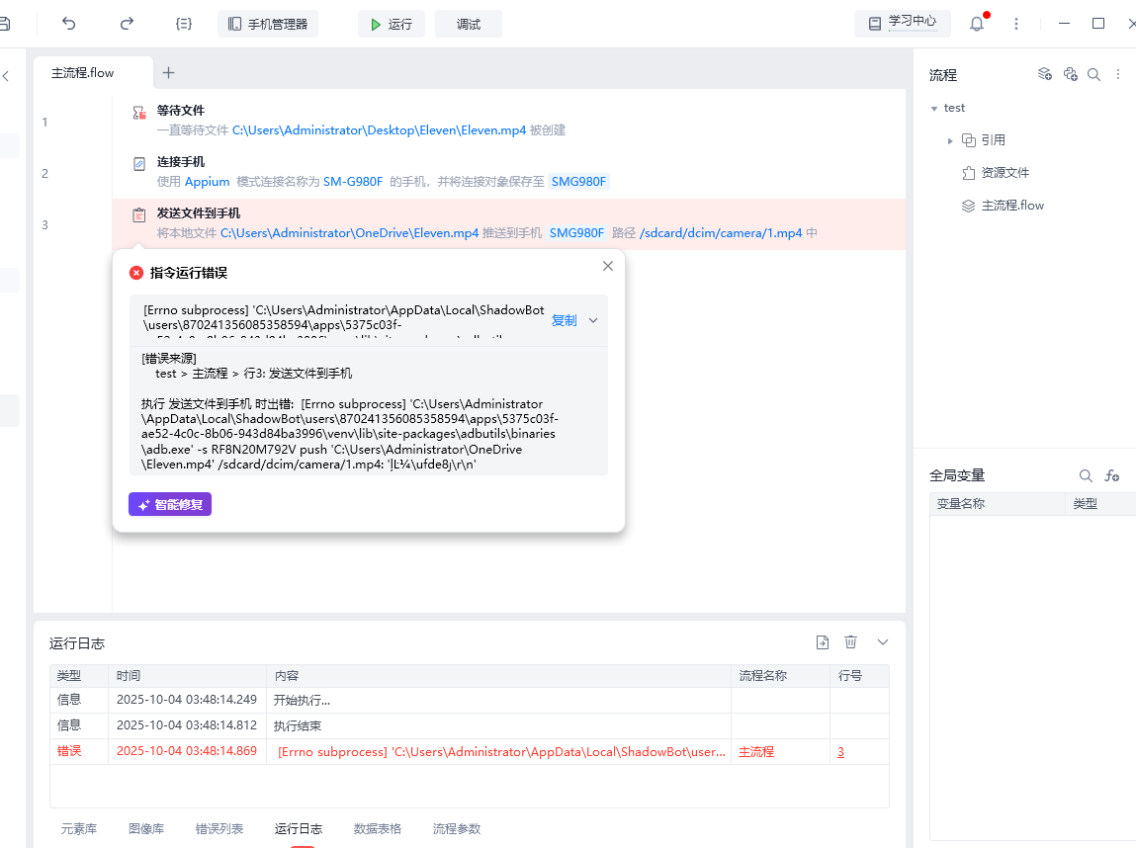This screenshot has height=848, width=1136.
Task: Switch to 流程参数 tab
Action: pos(457,828)
